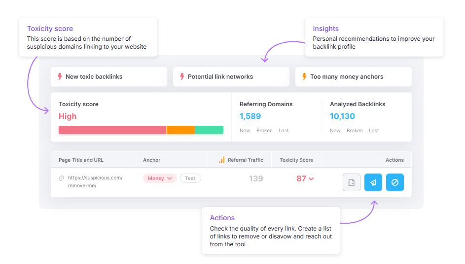Select the Text anchor tag
Image resolution: width=465 pixels, height=264 pixels.
pos(190,178)
